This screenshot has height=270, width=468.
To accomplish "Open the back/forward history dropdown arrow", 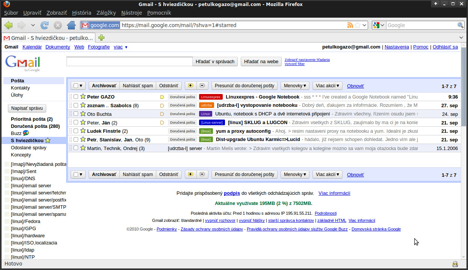I will click(x=33, y=25).
